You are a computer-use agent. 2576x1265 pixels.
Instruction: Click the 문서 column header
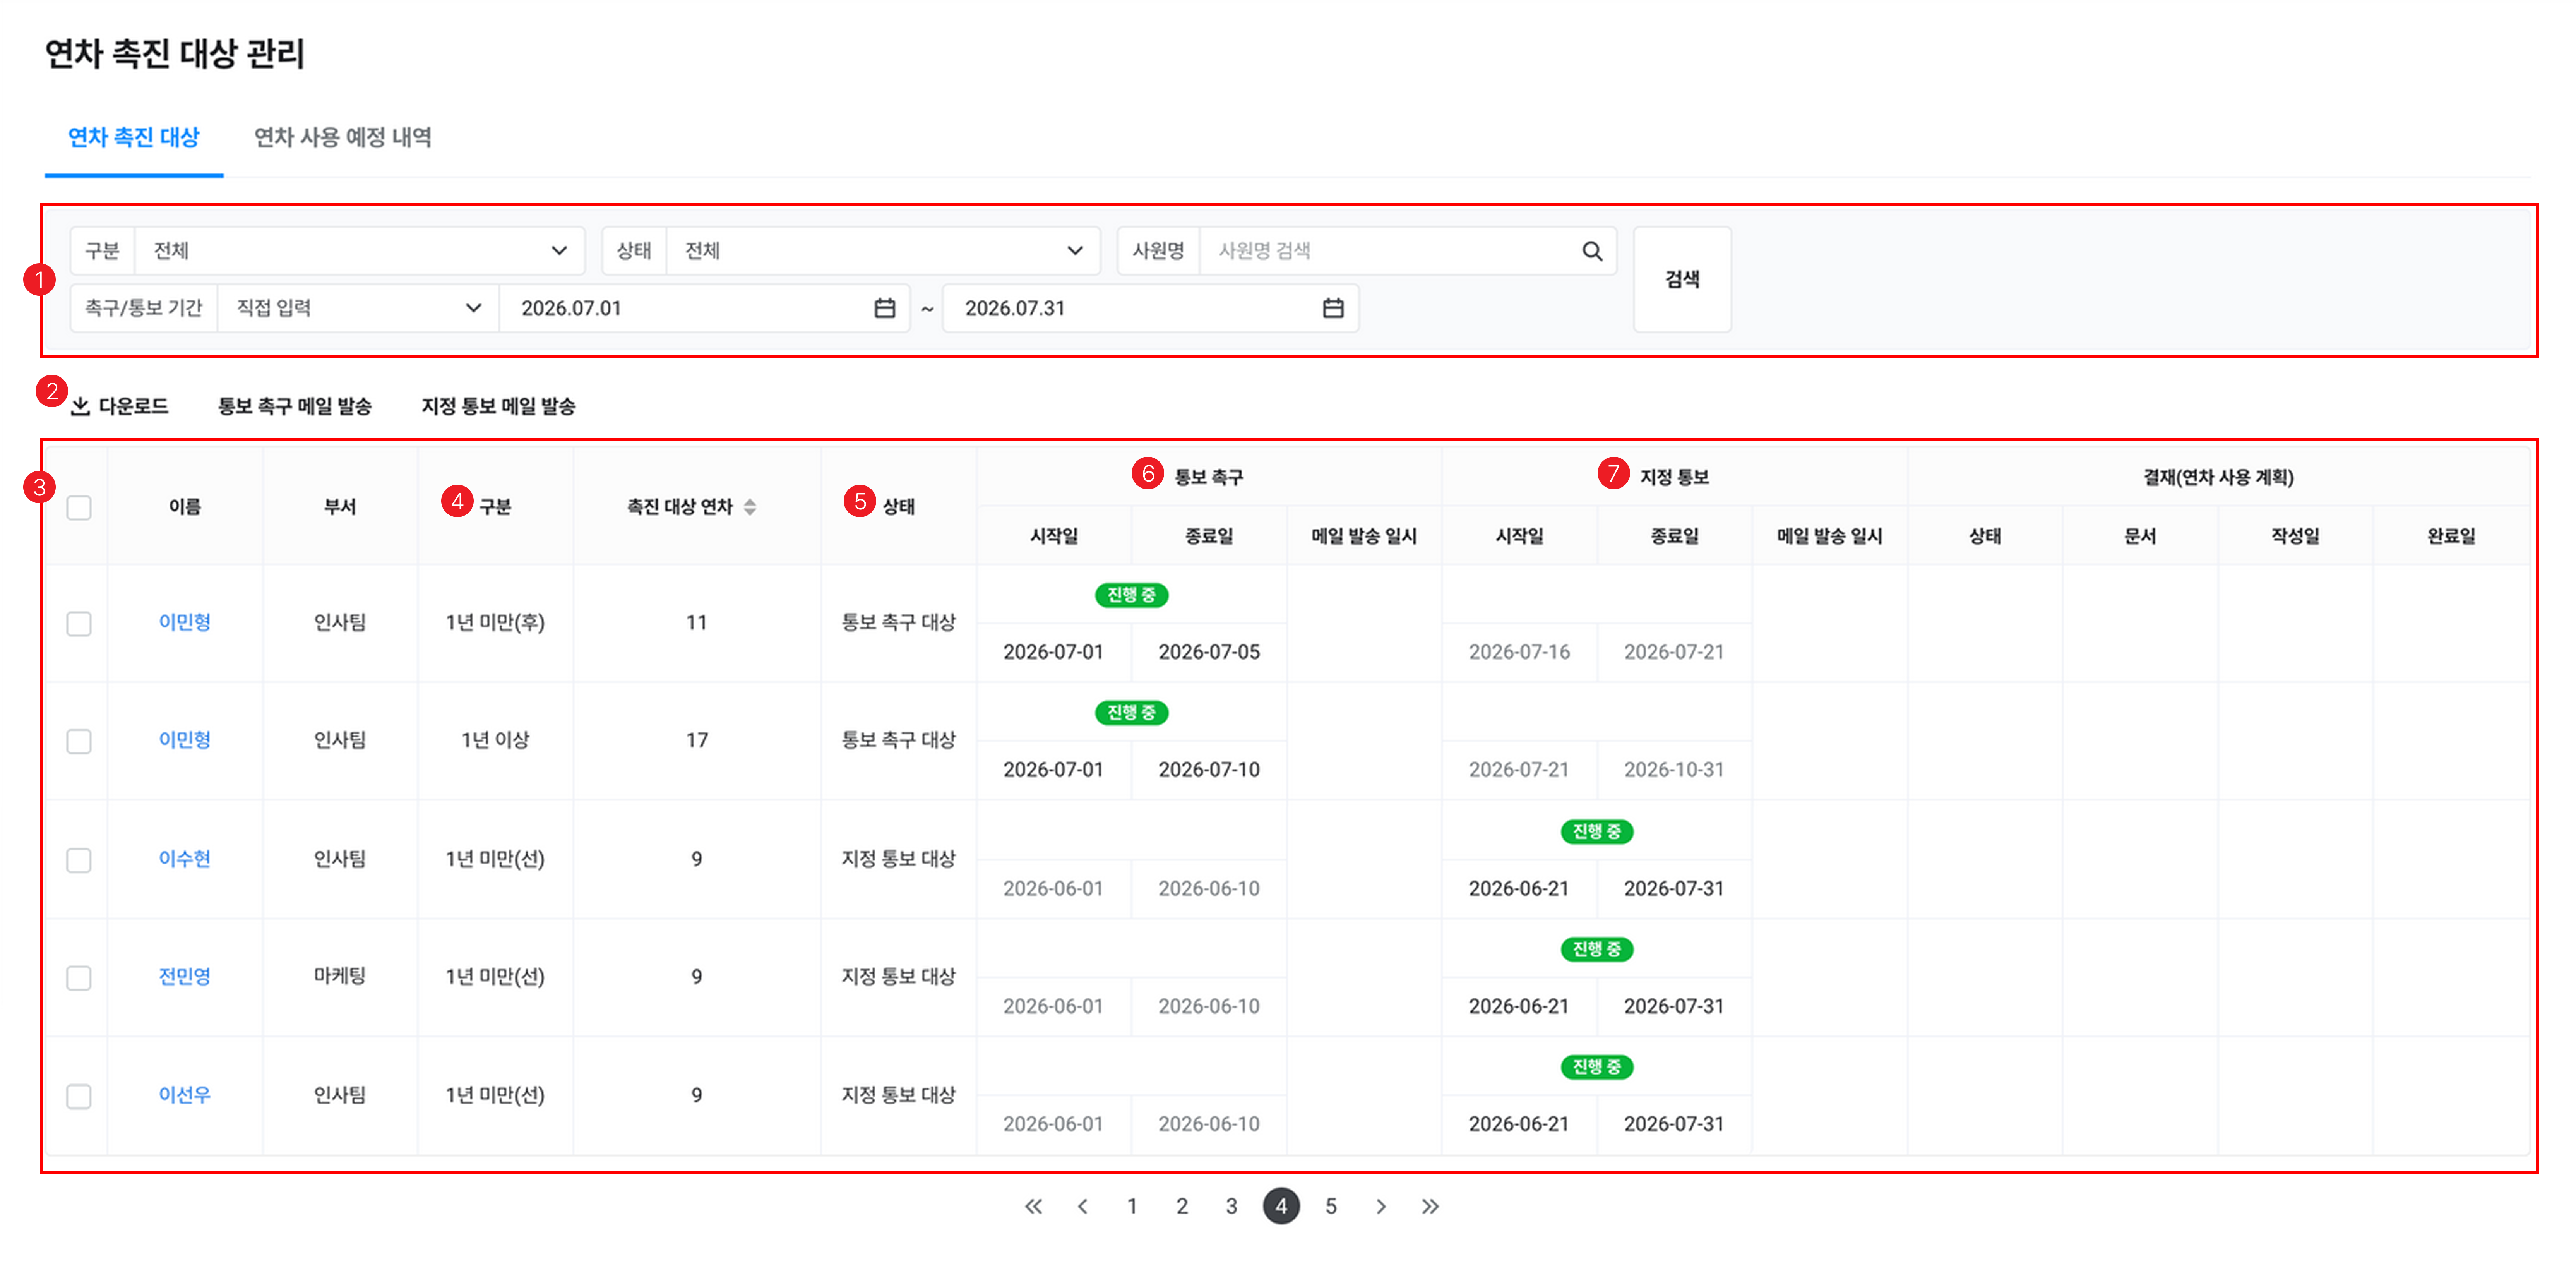click(x=2140, y=536)
